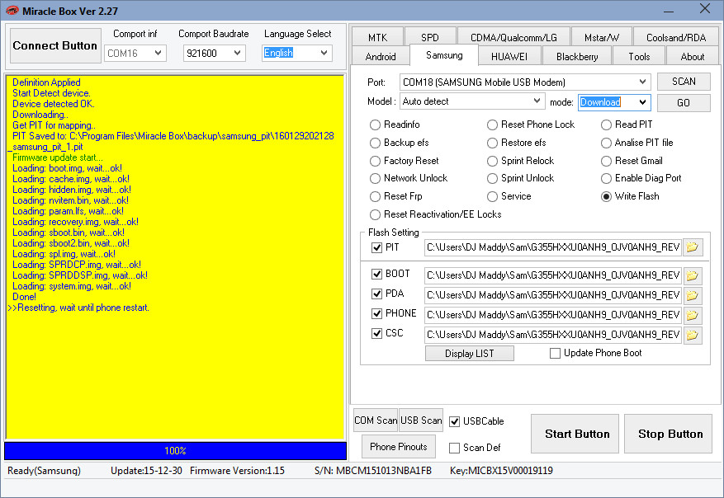
Task: Click the folder icon beside CSC path
Action: click(692, 335)
